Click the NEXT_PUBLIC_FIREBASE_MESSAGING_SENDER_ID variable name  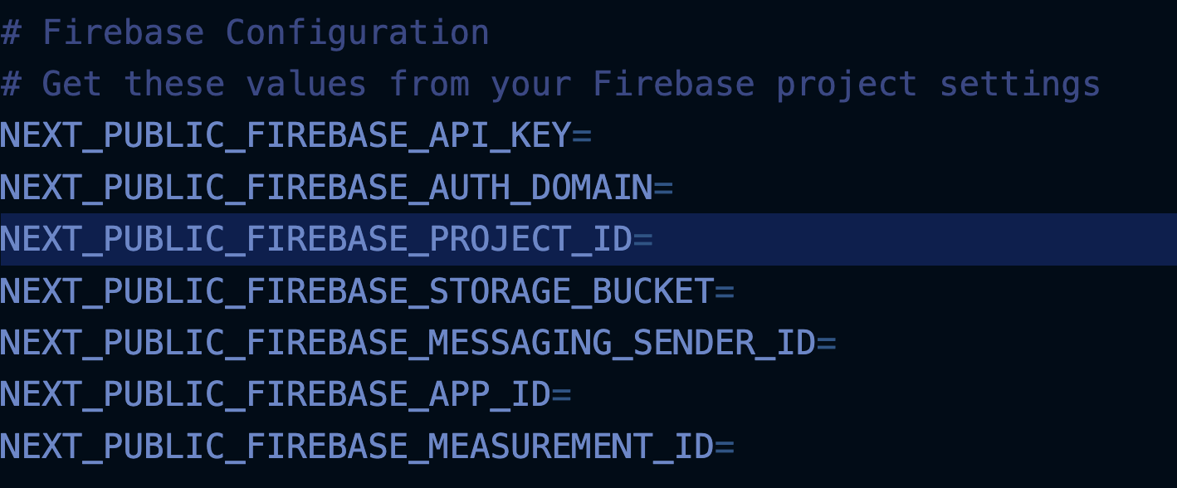pos(408,343)
